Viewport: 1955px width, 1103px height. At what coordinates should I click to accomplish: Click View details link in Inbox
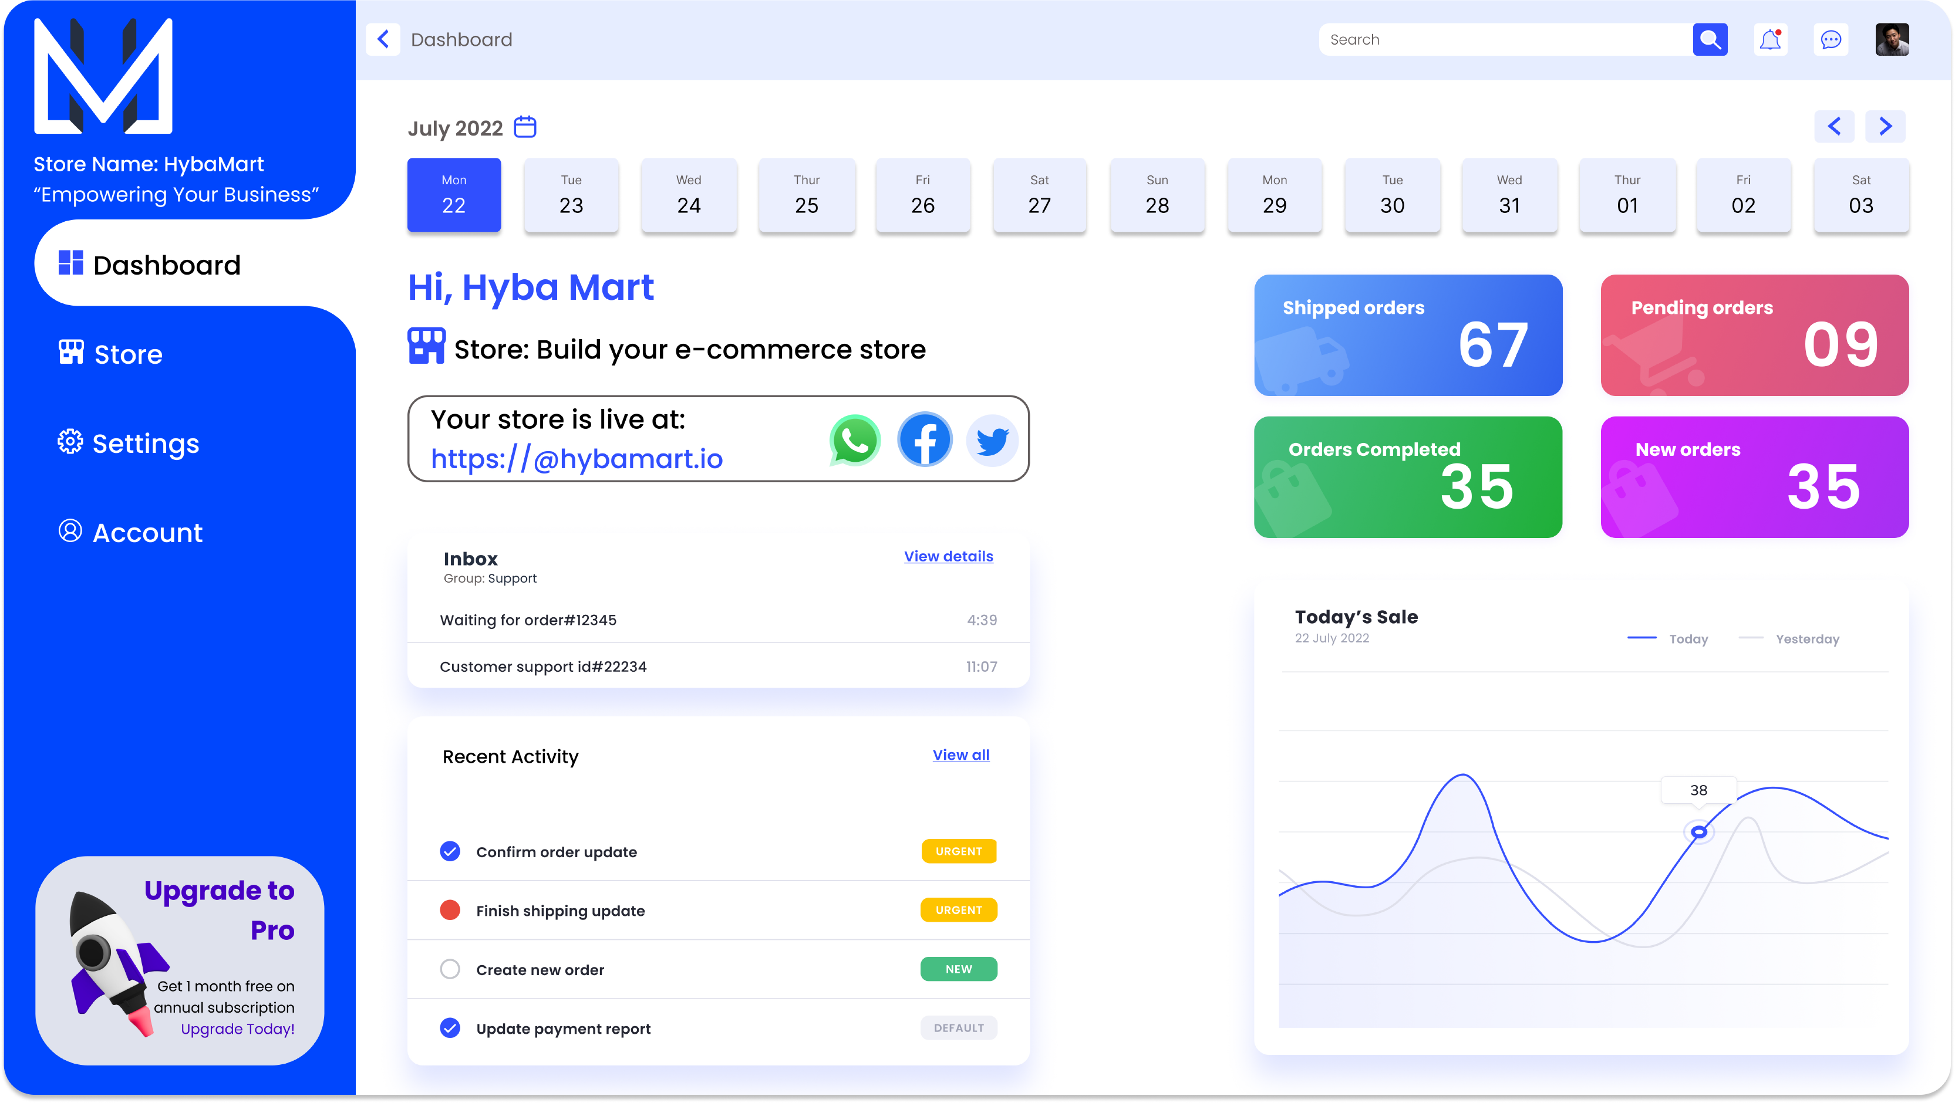[948, 556]
